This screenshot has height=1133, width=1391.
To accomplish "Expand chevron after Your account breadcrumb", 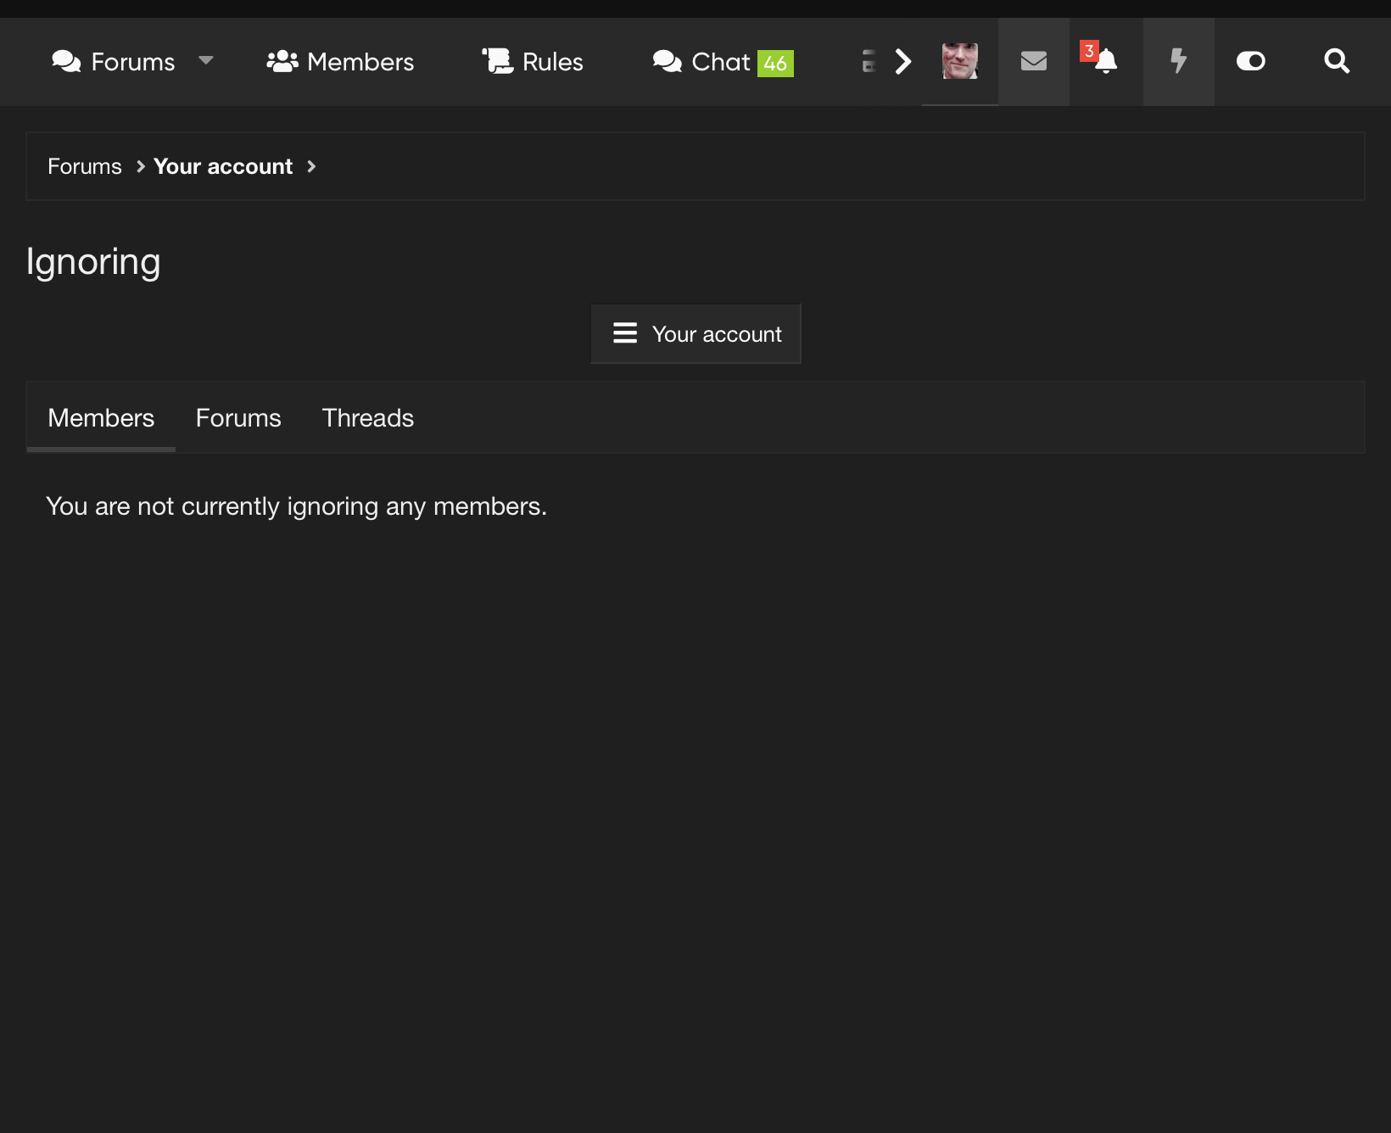I will click(311, 166).
